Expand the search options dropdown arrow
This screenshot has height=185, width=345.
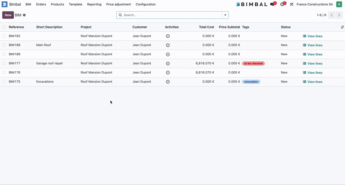pos(225,15)
